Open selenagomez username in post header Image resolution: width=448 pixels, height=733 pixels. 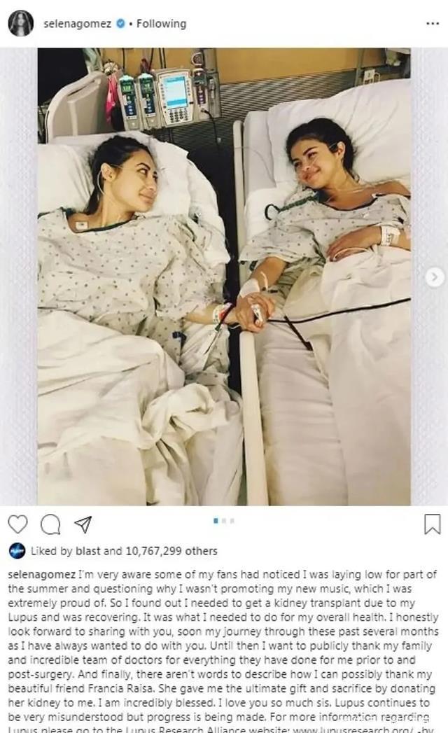[x=77, y=23]
